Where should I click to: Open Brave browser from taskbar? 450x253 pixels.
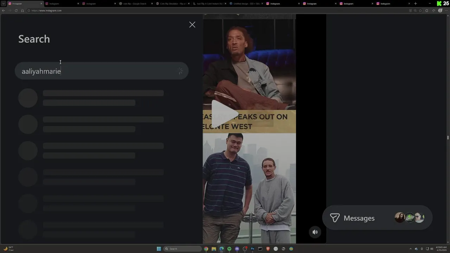pyautogui.click(x=268, y=249)
